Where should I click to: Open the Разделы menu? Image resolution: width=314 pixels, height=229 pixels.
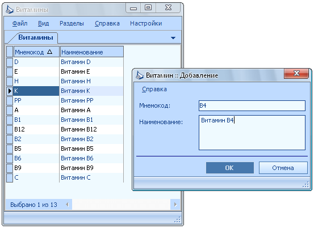(72, 23)
